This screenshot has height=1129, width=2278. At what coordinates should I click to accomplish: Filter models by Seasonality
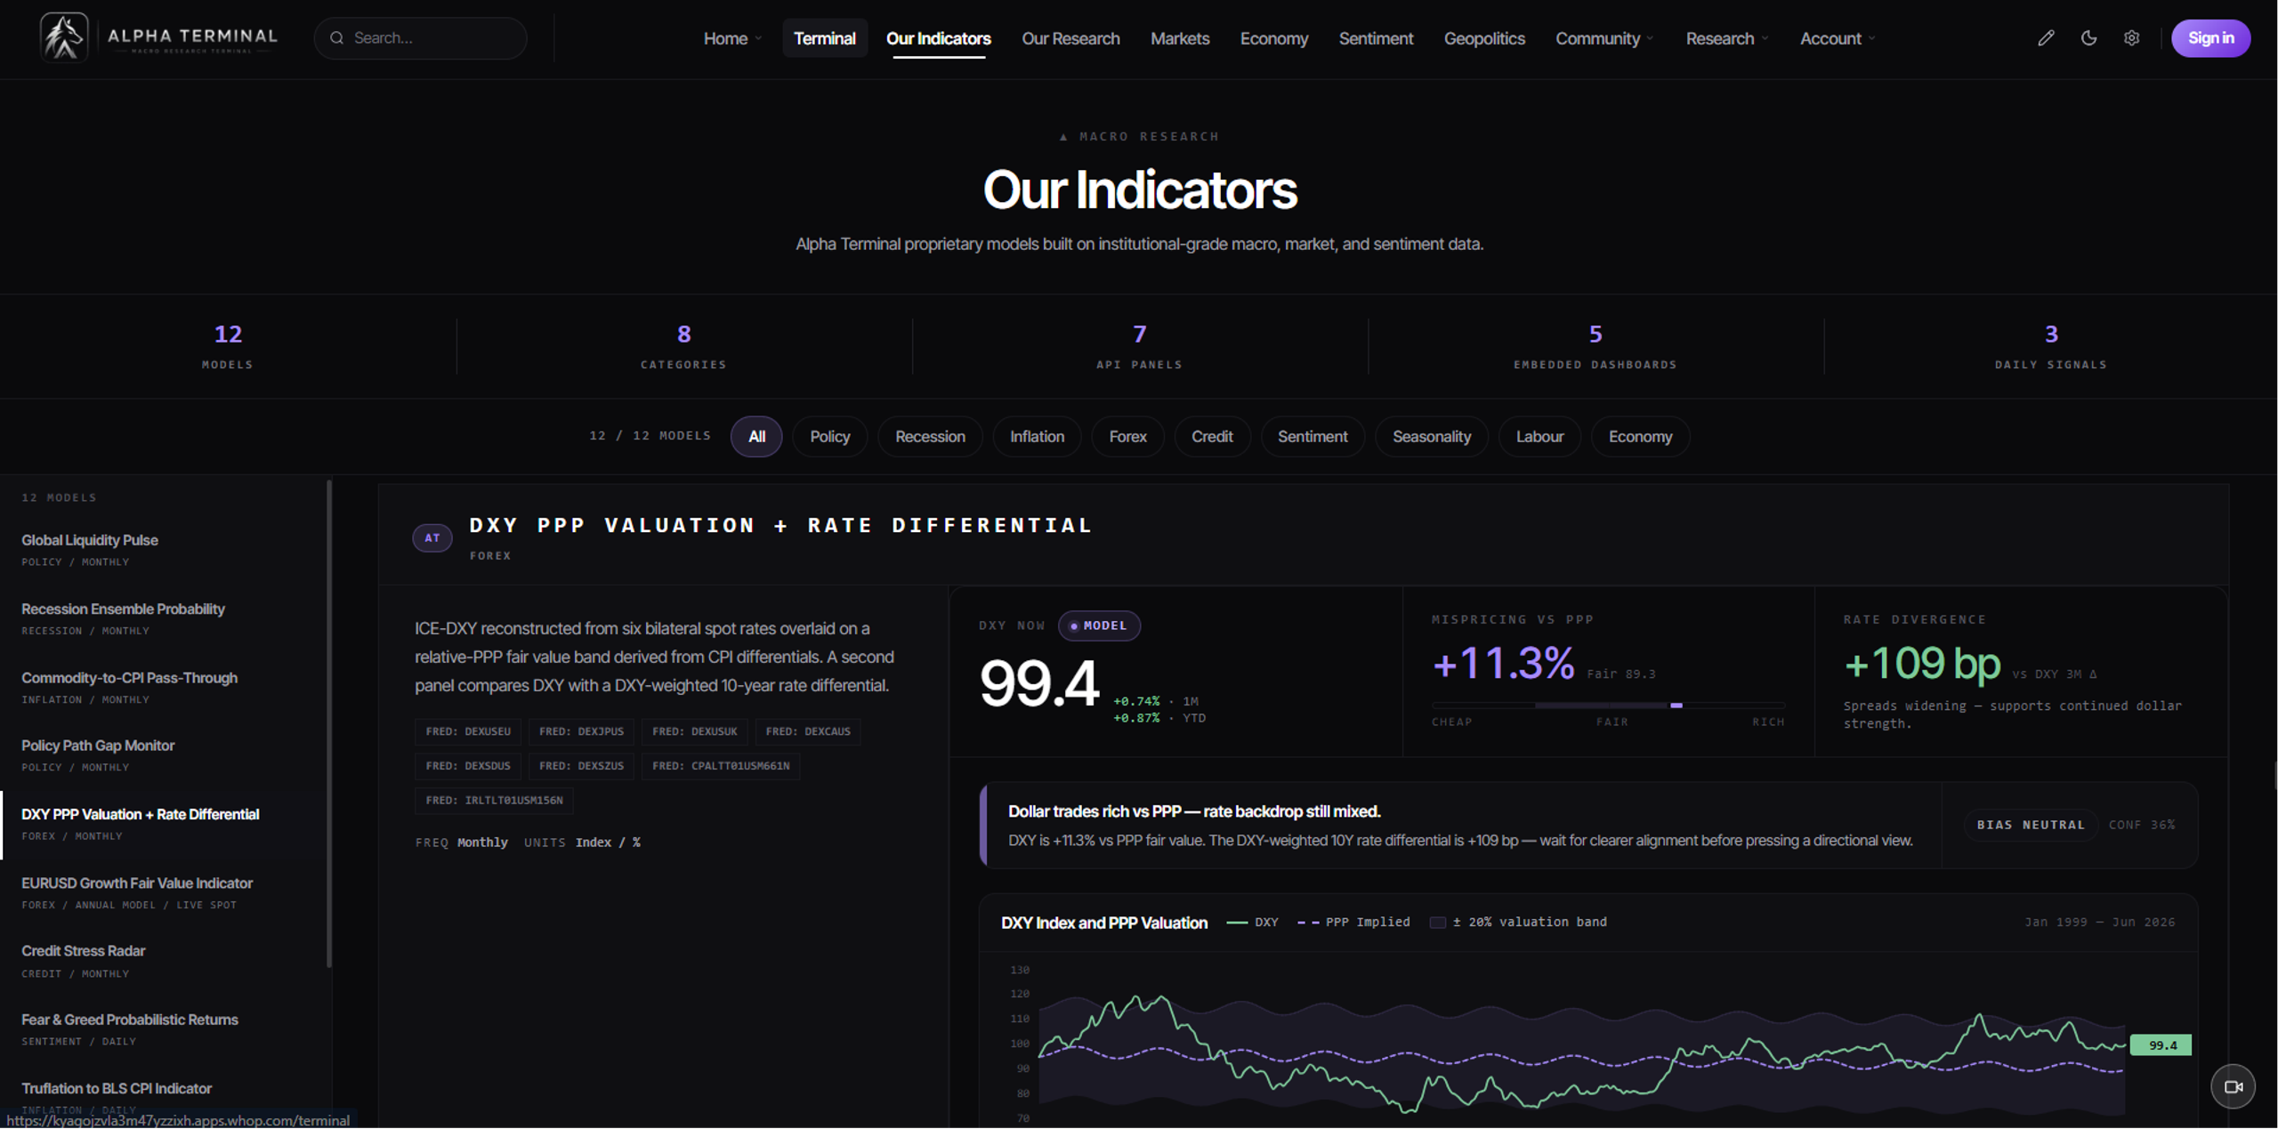click(1431, 437)
